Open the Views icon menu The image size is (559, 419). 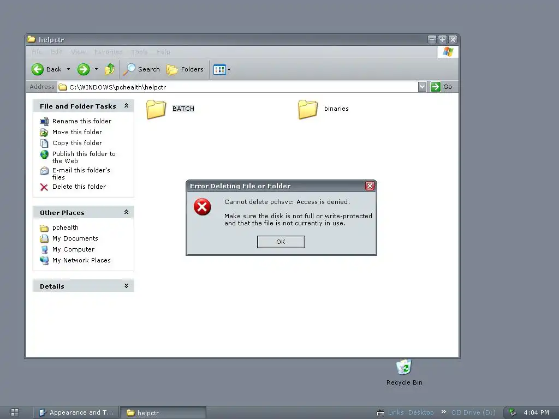click(x=222, y=69)
